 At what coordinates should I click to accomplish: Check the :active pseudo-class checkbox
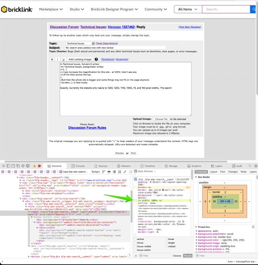coord(135,239)
